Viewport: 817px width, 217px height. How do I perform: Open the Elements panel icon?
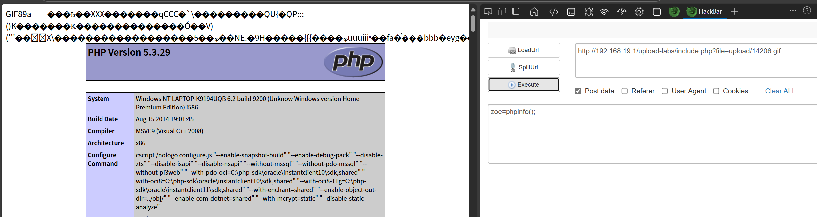click(x=554, y=12)
